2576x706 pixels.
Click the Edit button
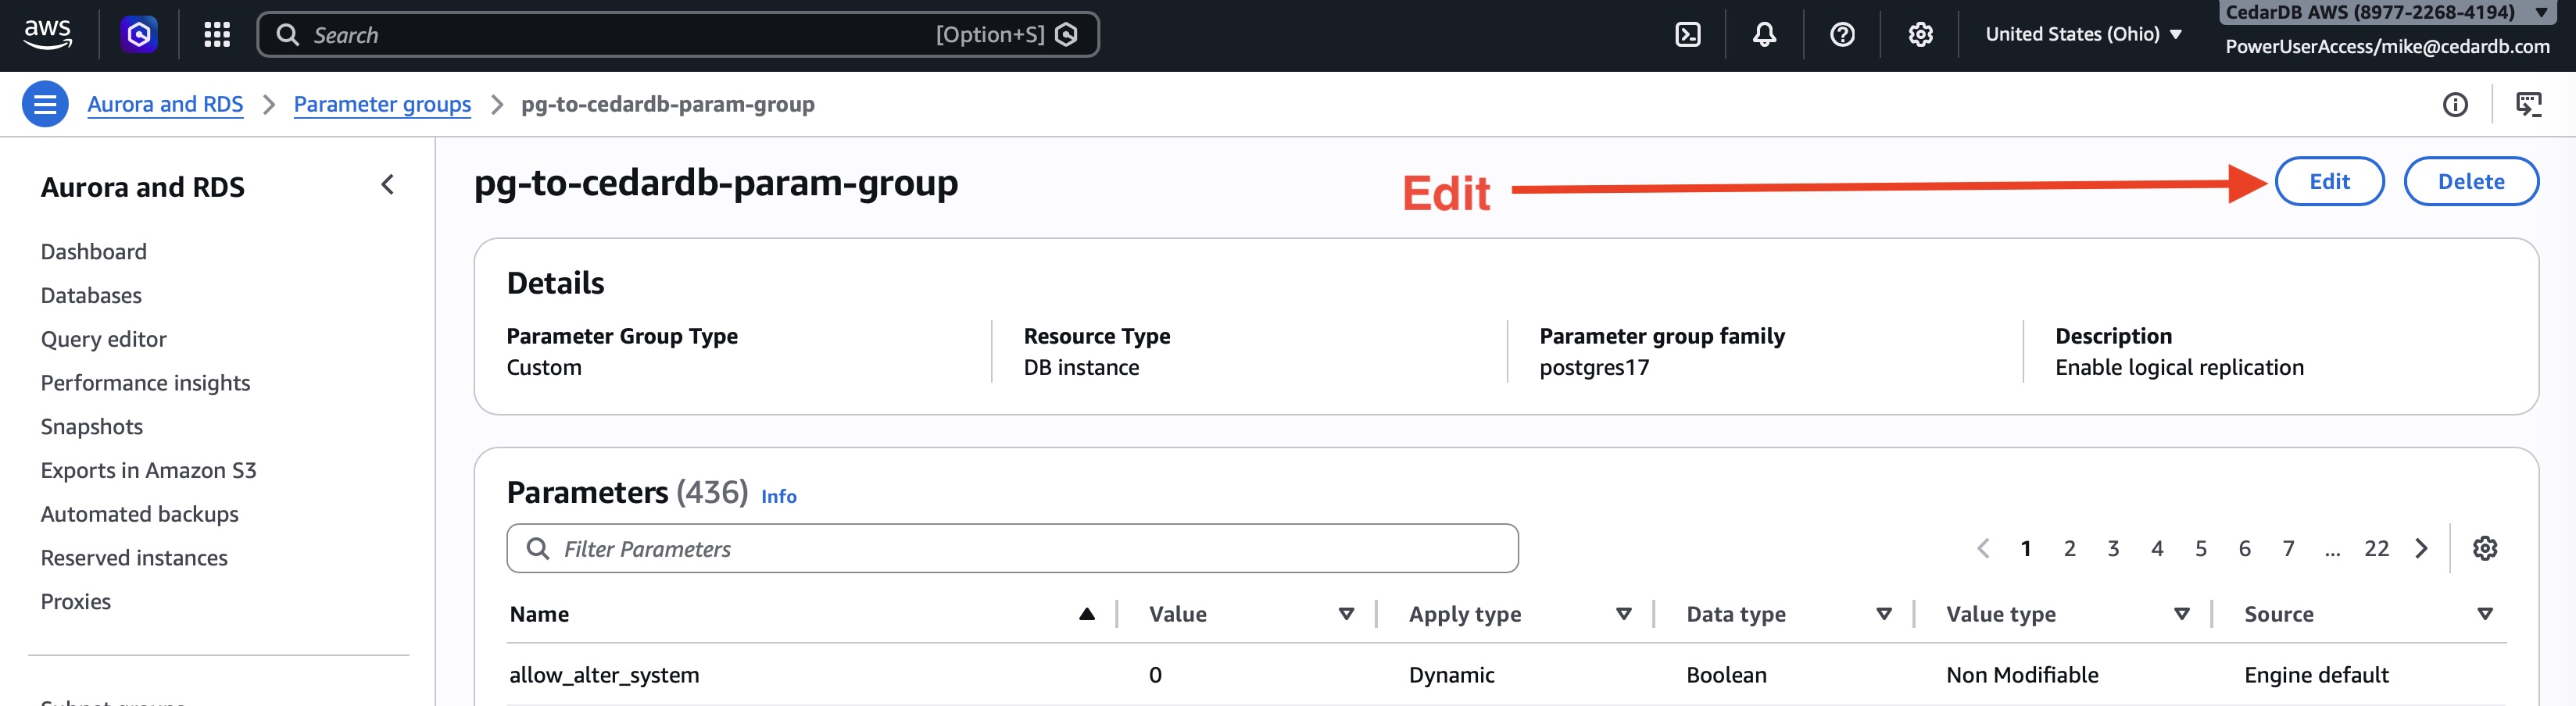[2329, 180]
